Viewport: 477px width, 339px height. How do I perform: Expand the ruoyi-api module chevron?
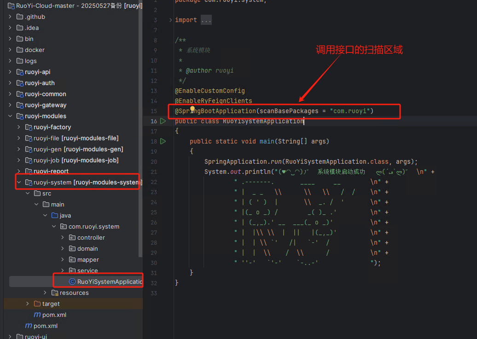point(10,72)
